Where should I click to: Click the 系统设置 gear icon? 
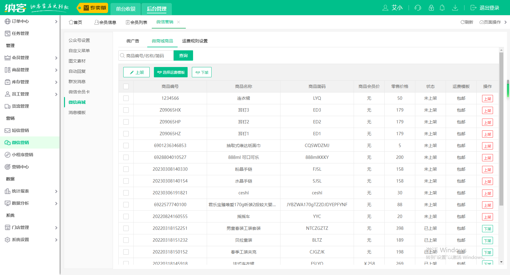[x=8, y=240]
